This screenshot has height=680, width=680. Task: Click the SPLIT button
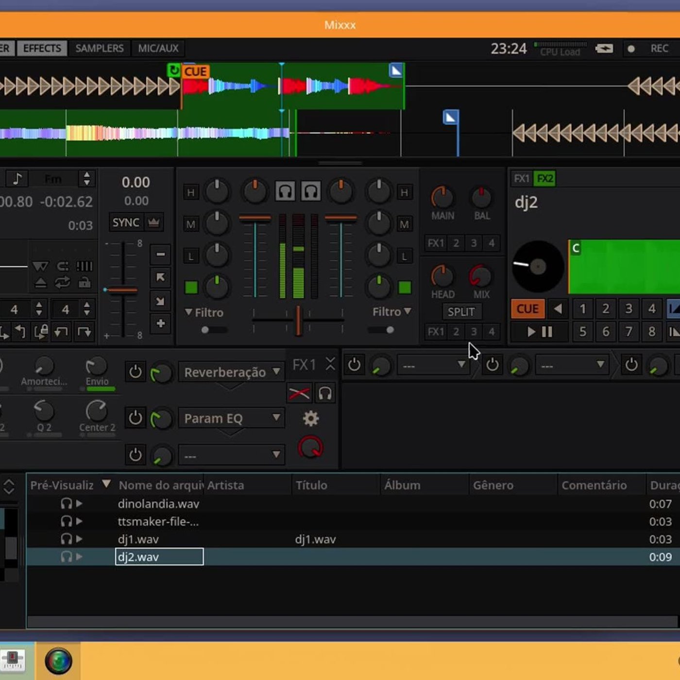click(x=461, y=312)
